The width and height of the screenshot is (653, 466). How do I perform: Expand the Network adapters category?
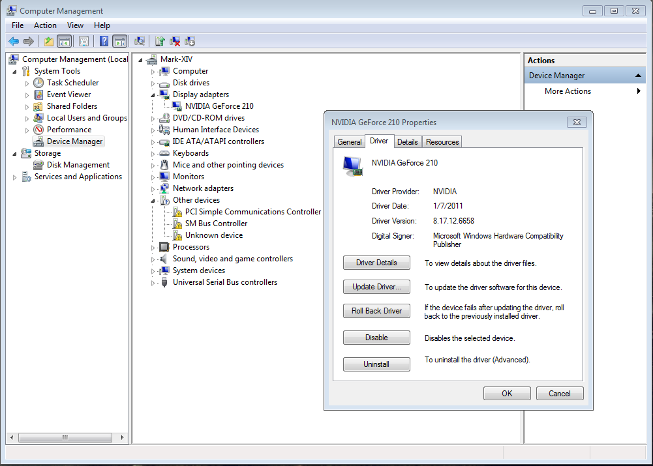[x=153, y=189]
